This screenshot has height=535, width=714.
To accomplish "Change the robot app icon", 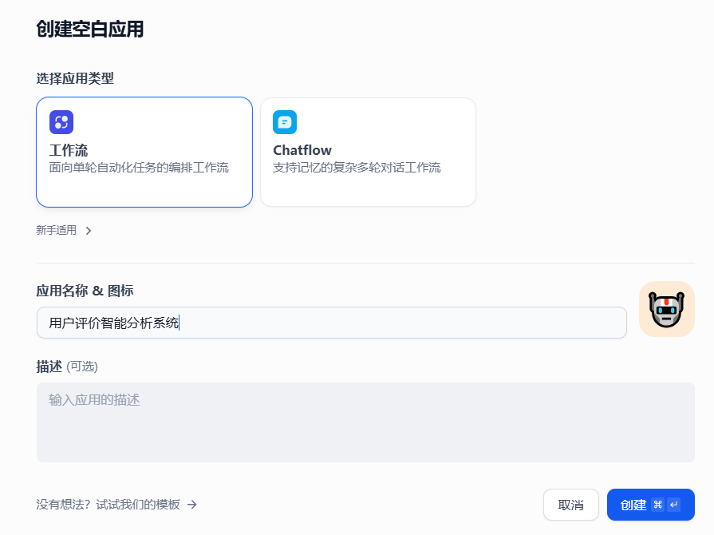I will [667, 309].
